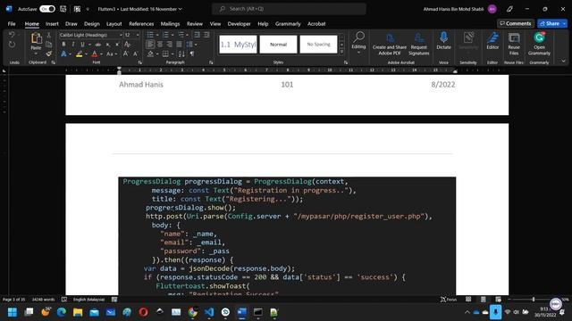Switch to the Acrobat tab
572x321 pixels.
tap(316, 24)
